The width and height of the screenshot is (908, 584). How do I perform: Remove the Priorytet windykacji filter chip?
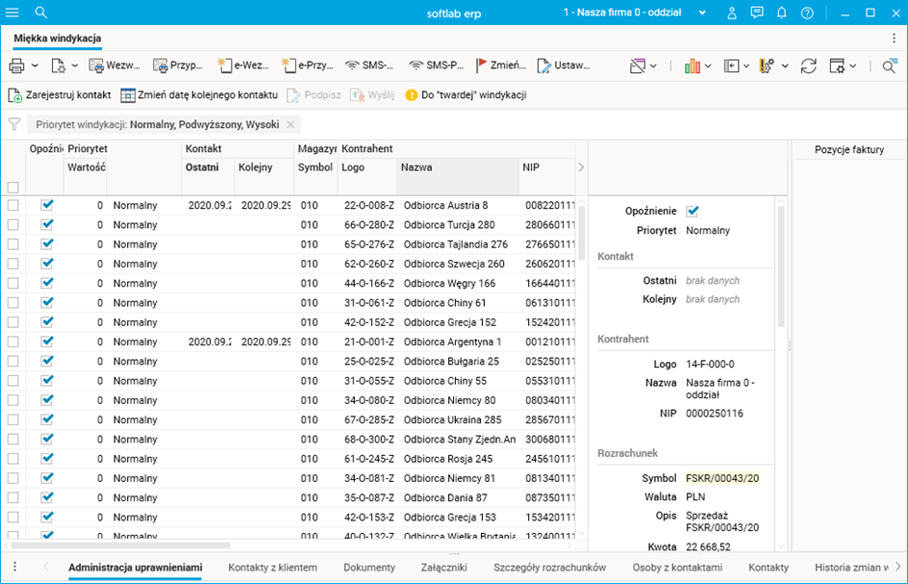[x=291, y=124]
